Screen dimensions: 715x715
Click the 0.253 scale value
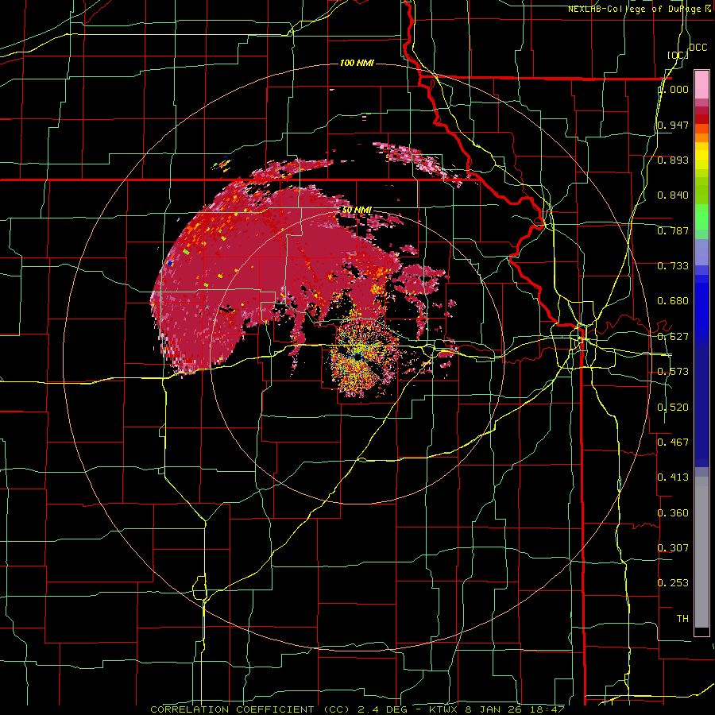click(x=673, y=583)
